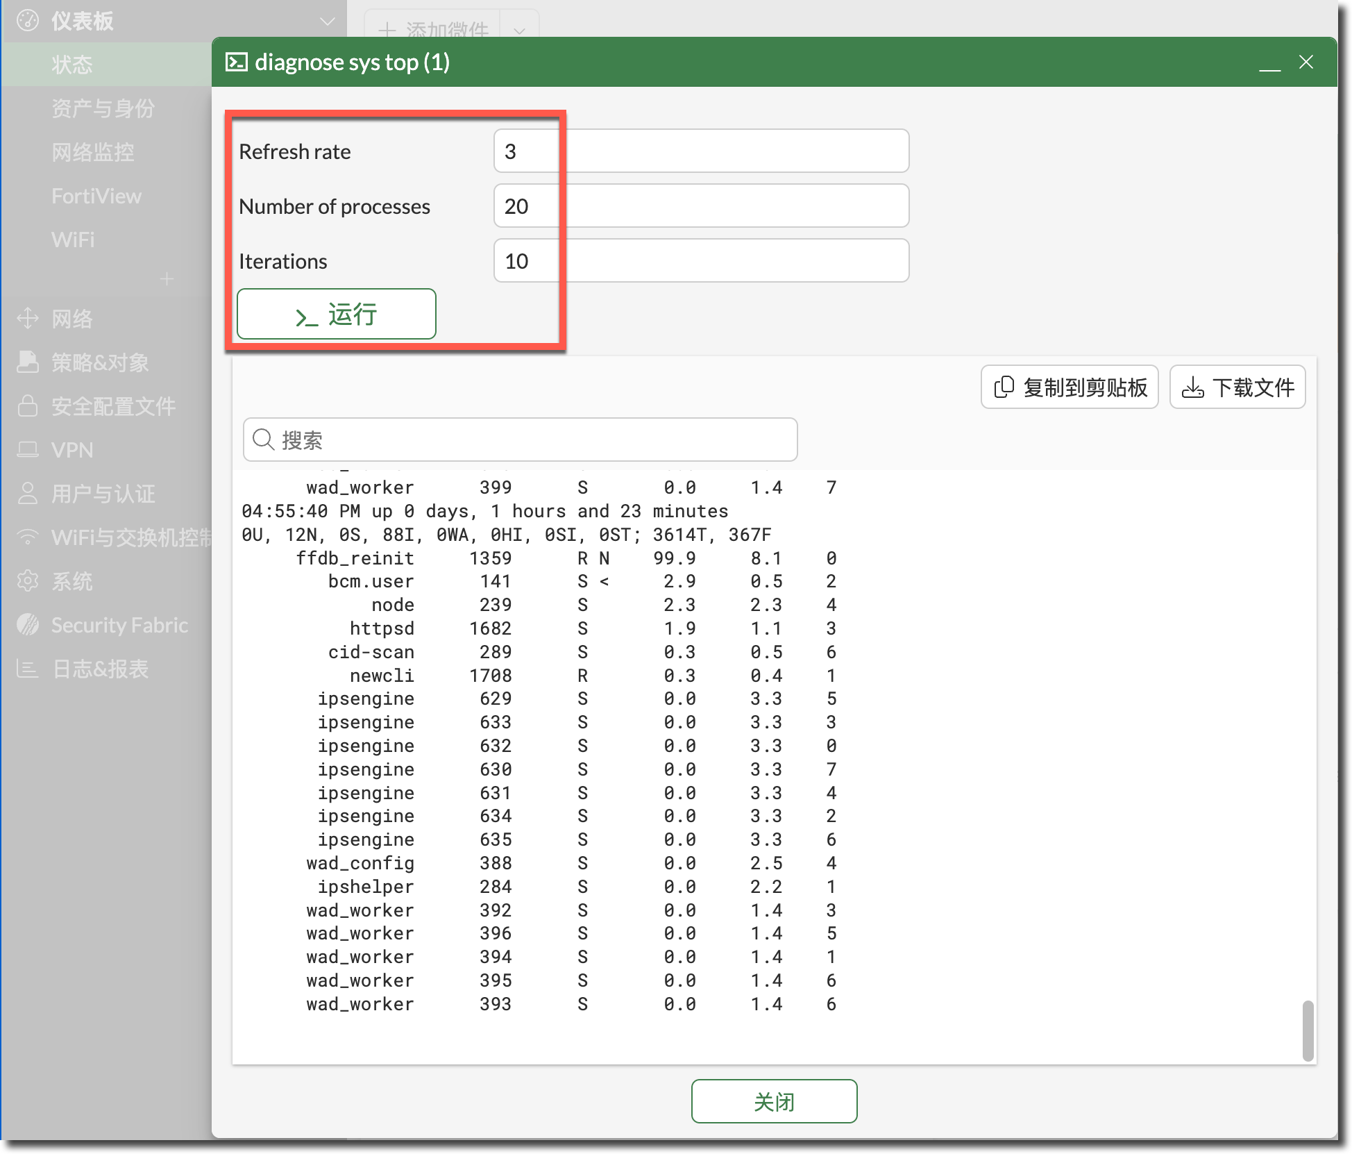Click the 系统 gear icon in sidebar
The image size is (1352, 1154).
[28, 581]
